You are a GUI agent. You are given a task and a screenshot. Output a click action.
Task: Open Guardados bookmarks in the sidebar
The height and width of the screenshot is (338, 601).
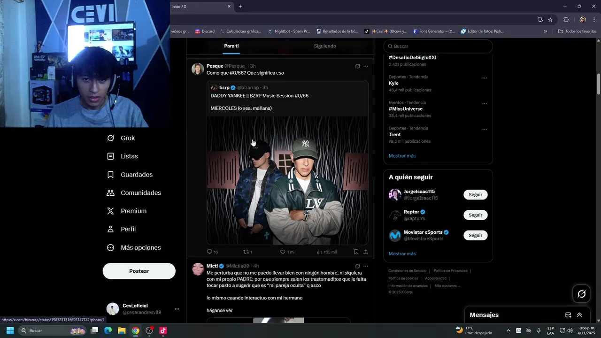pyautogui.click(x=130, y=175)
